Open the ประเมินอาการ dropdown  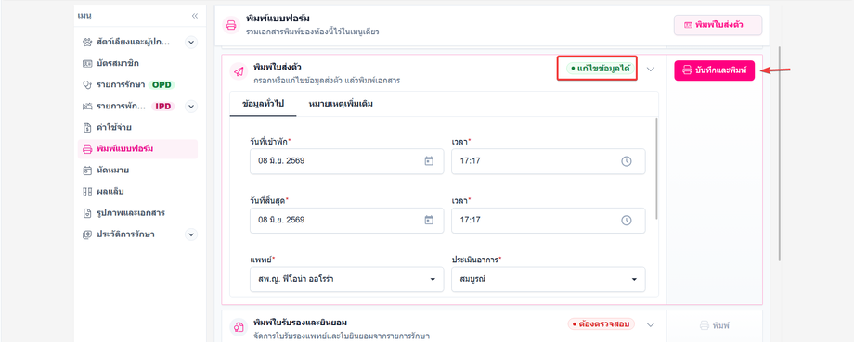[549, 279]
